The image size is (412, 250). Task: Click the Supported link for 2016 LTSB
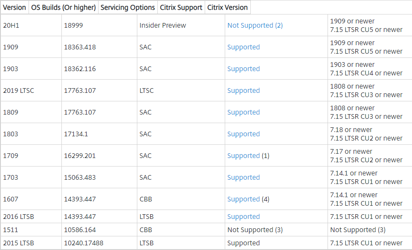[243, 217]
